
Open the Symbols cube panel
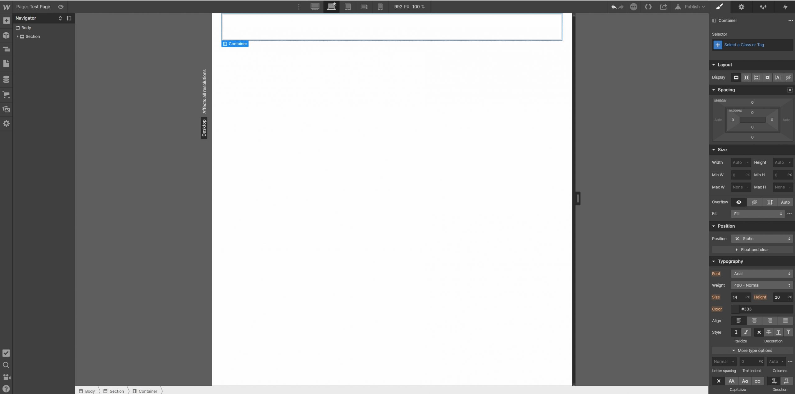(x=6, y=35)
